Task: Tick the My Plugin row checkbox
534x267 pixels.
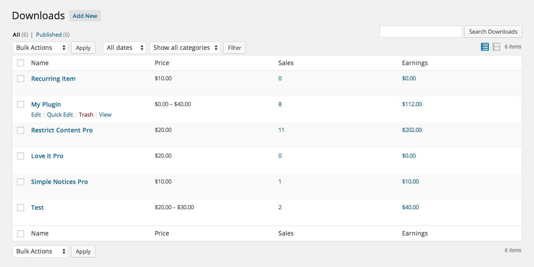Action: pos(21,104)
